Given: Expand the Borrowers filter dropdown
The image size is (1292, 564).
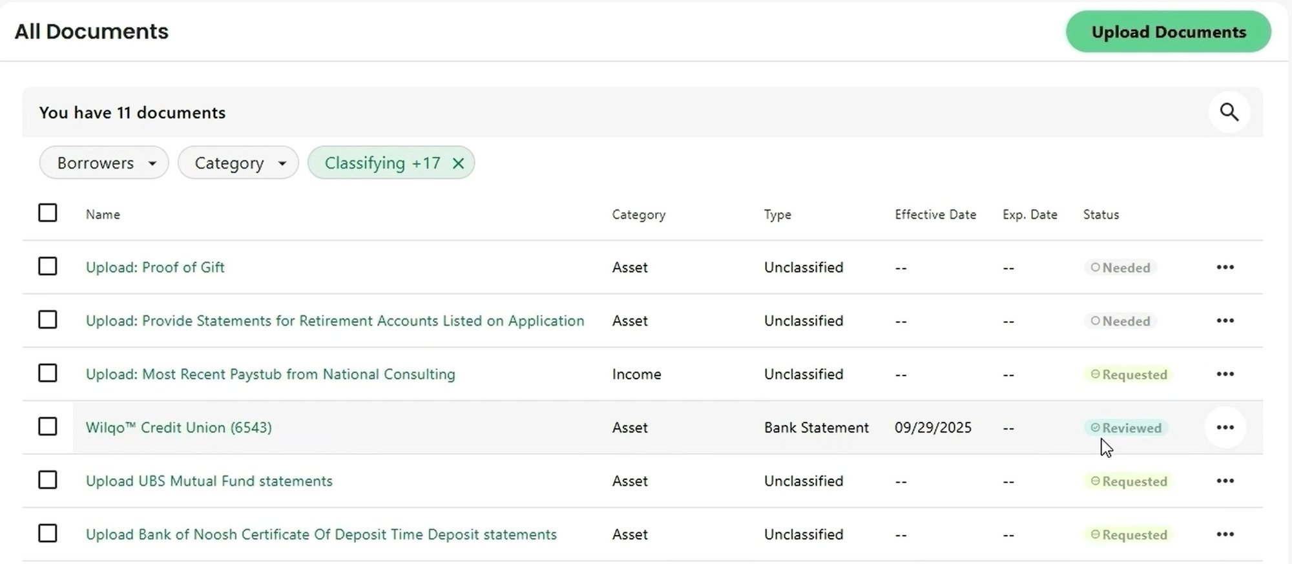Looking at the screenshot, I should (x=104, y=163).
